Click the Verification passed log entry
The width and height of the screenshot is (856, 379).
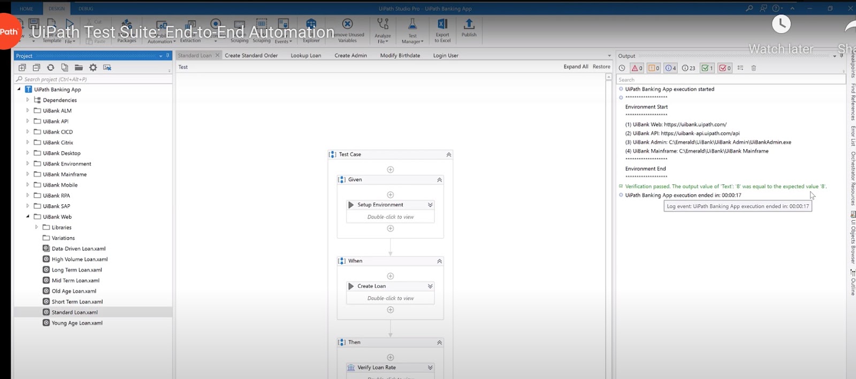coord(725,187)
